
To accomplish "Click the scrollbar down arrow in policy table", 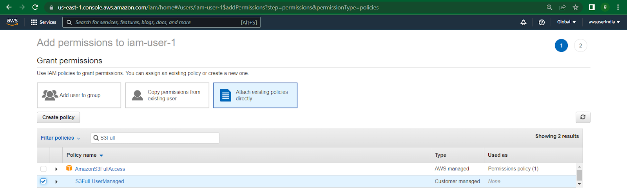I will (579, 184).
